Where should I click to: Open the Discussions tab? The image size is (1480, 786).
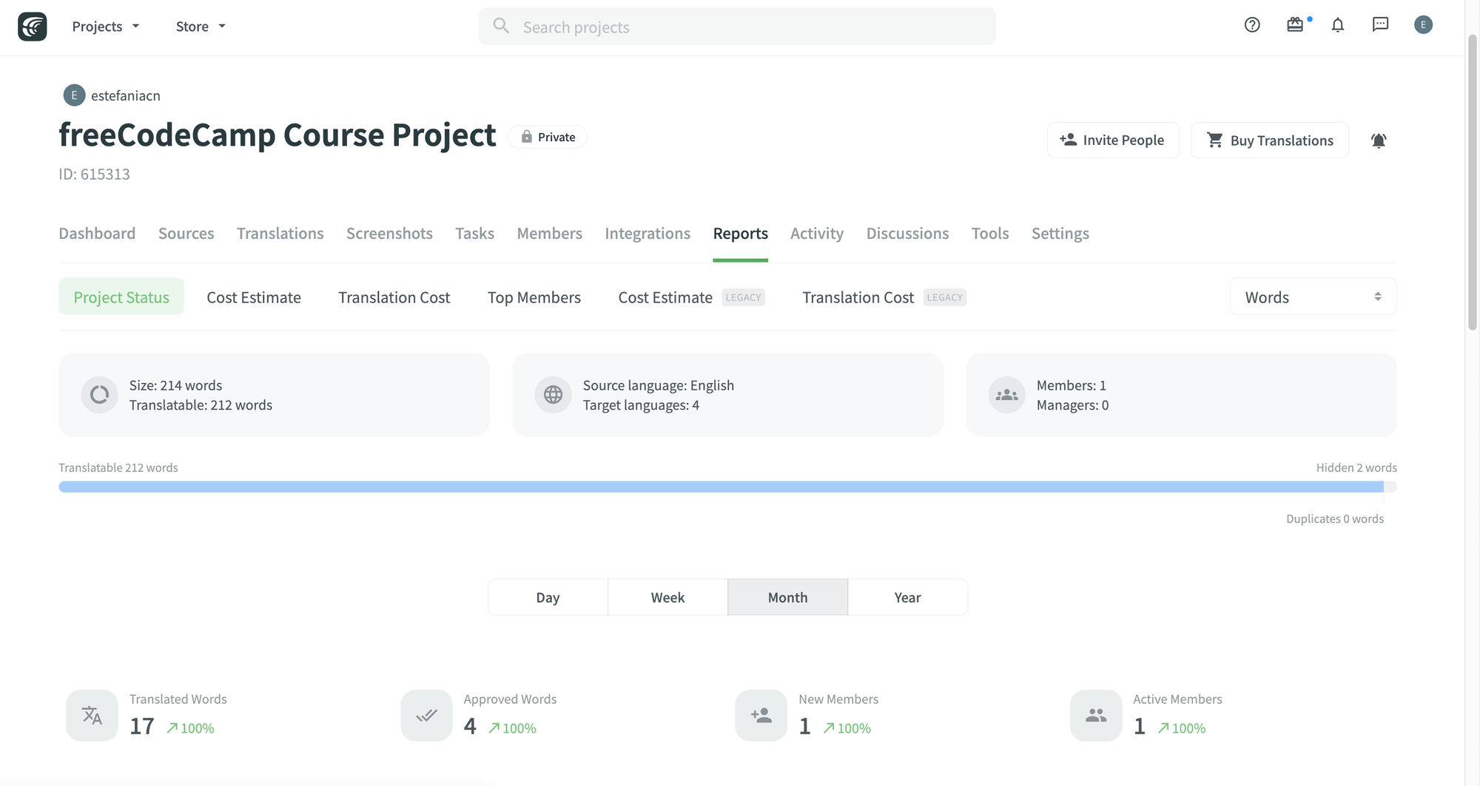(x=907, y=234)
